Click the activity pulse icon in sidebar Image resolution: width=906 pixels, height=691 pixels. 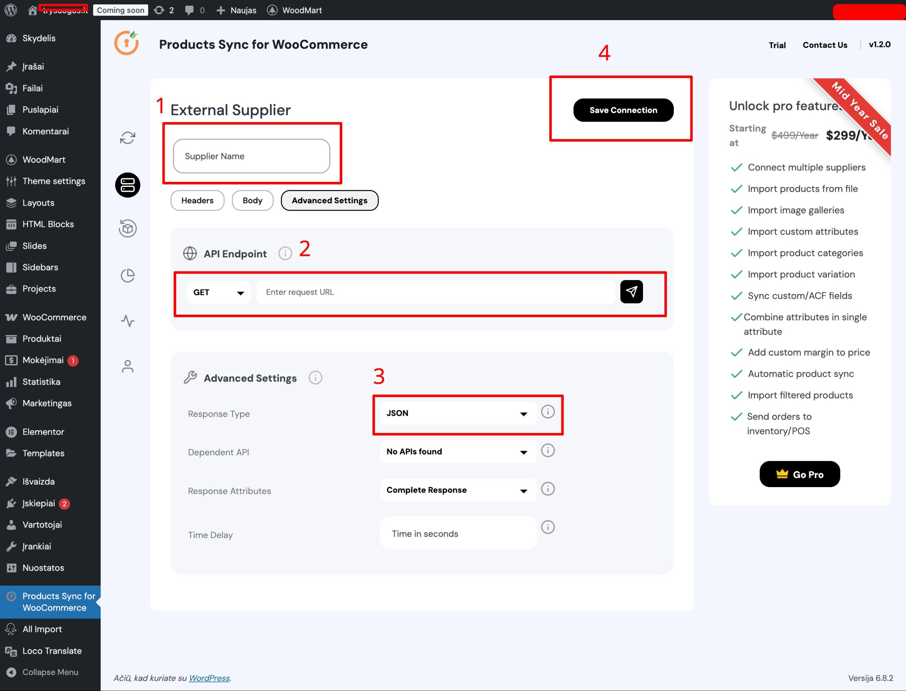[x=127, y=321]
